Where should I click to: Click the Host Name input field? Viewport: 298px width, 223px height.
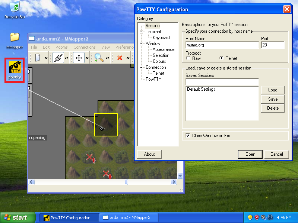(222, 45)
